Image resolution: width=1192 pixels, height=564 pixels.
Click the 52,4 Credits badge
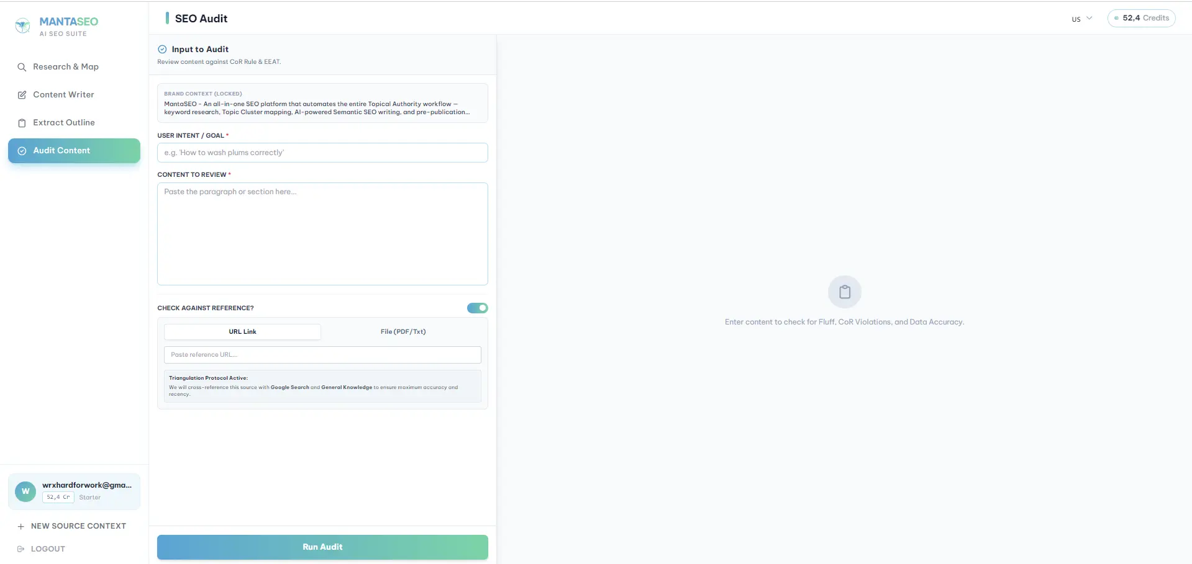coord(1141,18)
